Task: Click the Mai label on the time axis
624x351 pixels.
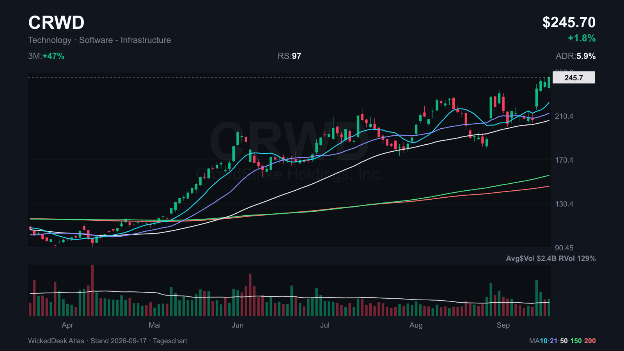Action: click(x=155, y=325)
